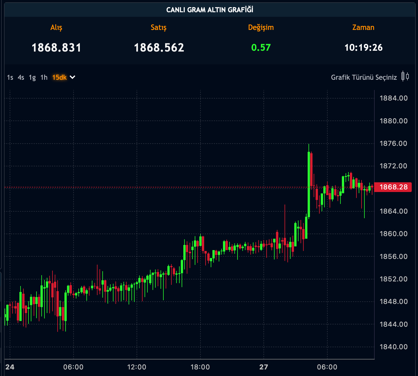This screenshot has height=376, width=418.
Task: Click the 24 date marker on time axis
Action: tap(10, 367)
